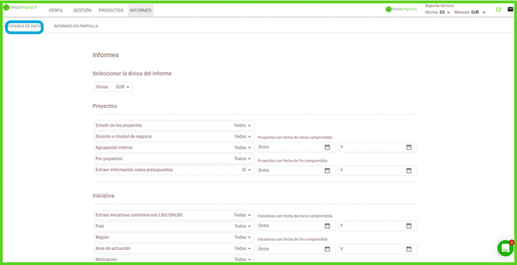Click the power logout icon
The width and height of the screenshot is (517, 265).
point(498,9)
